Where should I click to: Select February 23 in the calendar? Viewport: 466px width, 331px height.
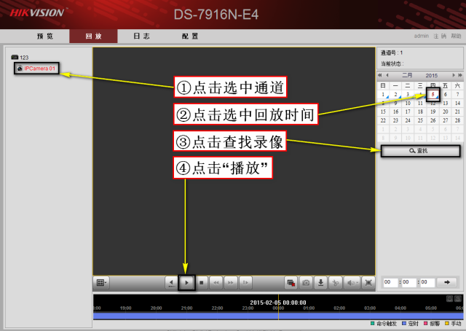395,120
